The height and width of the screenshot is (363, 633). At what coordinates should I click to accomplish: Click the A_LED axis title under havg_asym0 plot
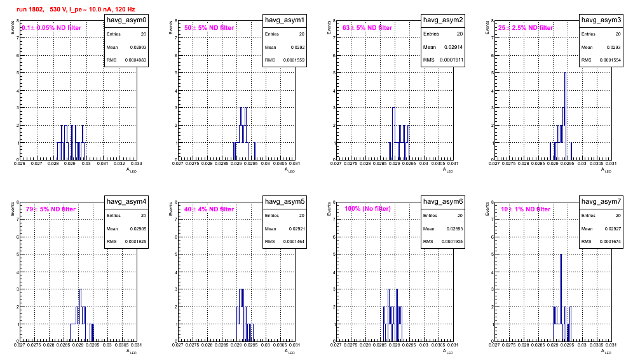point(131,170)
